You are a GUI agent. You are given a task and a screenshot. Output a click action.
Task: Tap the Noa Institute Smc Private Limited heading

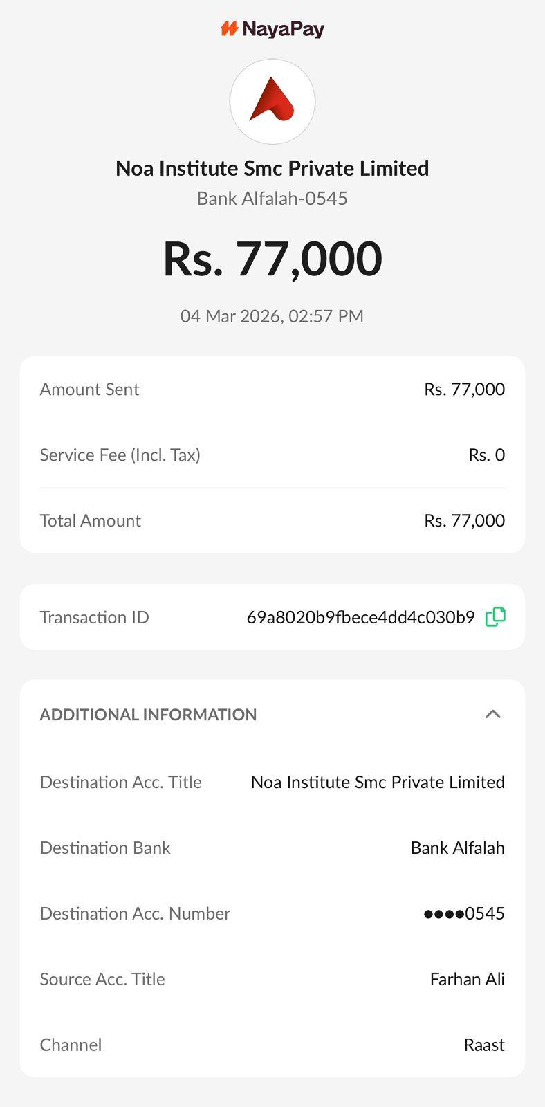click(x=272, y=168)
